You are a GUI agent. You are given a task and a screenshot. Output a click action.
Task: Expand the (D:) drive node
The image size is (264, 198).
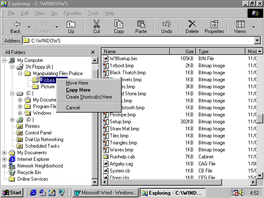(12, 120)
